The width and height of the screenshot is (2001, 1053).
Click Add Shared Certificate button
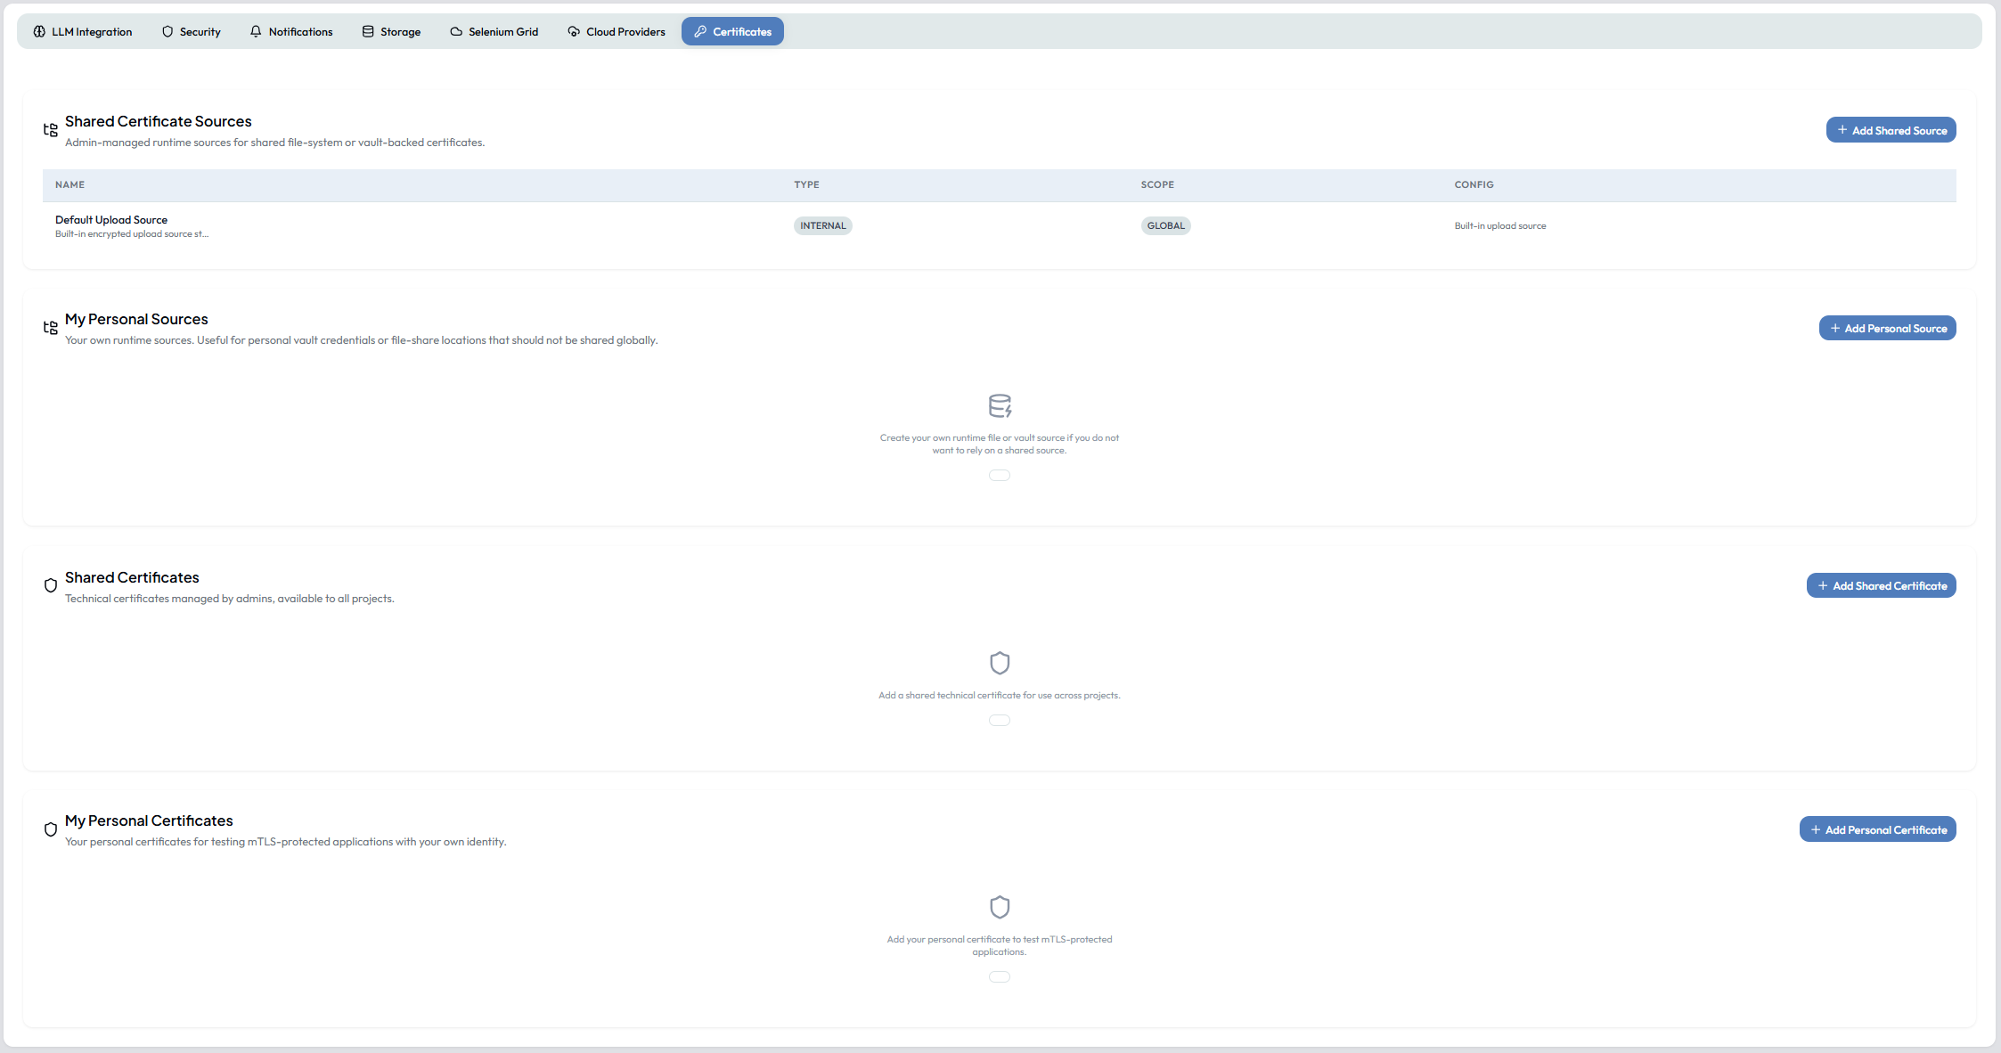point(1881,585)
